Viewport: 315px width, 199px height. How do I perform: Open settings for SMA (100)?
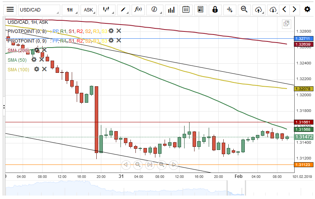click(36, 69)
